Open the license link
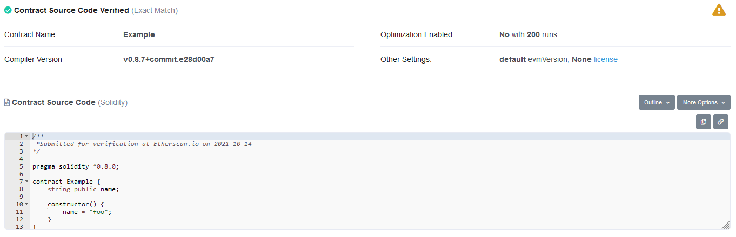The width and height of the screenshot is (736, 237). coord(605,59)
